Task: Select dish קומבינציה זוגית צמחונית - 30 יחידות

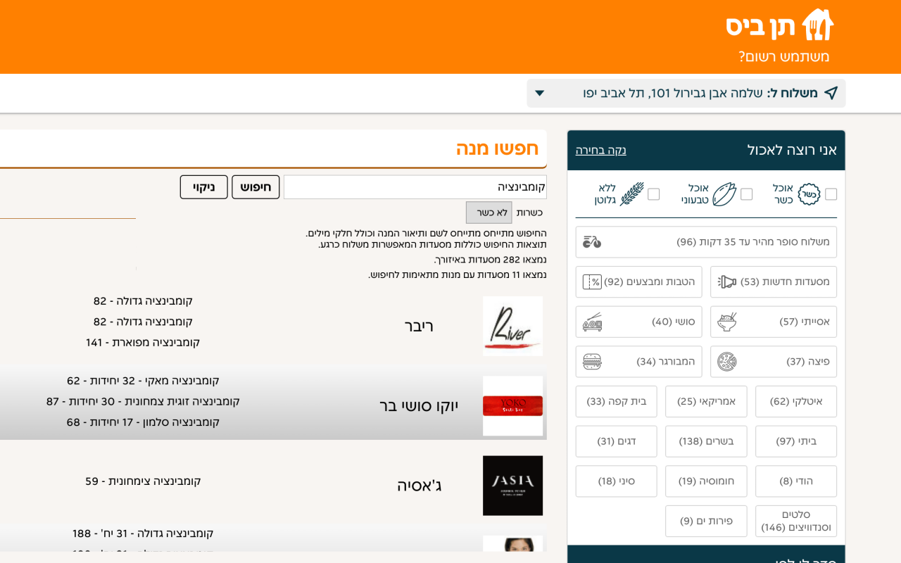Action: (x=143, y=401)
